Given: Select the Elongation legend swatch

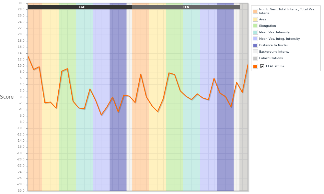Looking at the screenshot, I should (255, 26).
